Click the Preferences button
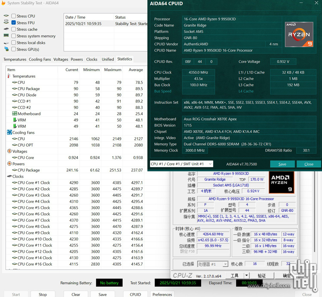322x297 pixels. tap(162, 294)
